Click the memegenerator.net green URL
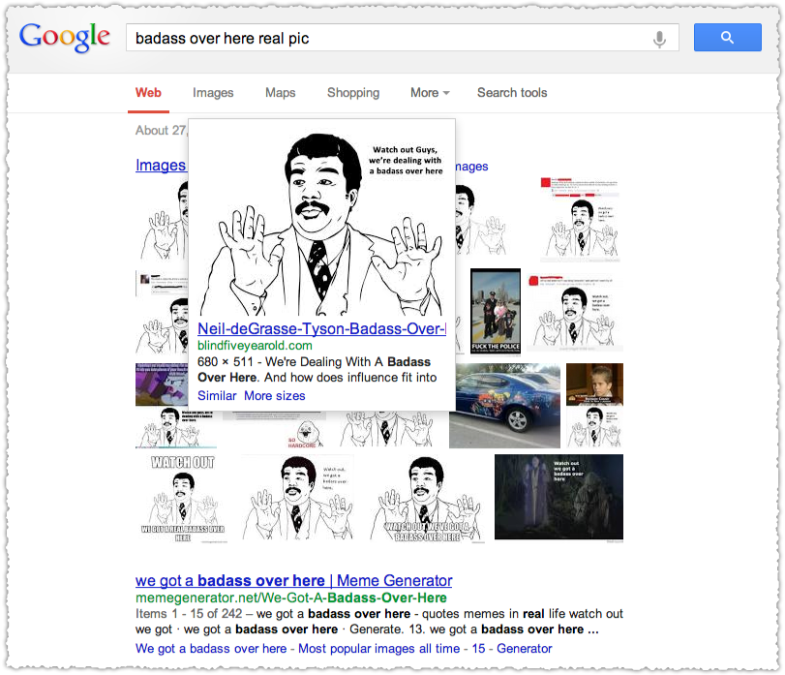Screen dimensions: 785x675 point(291,598)
